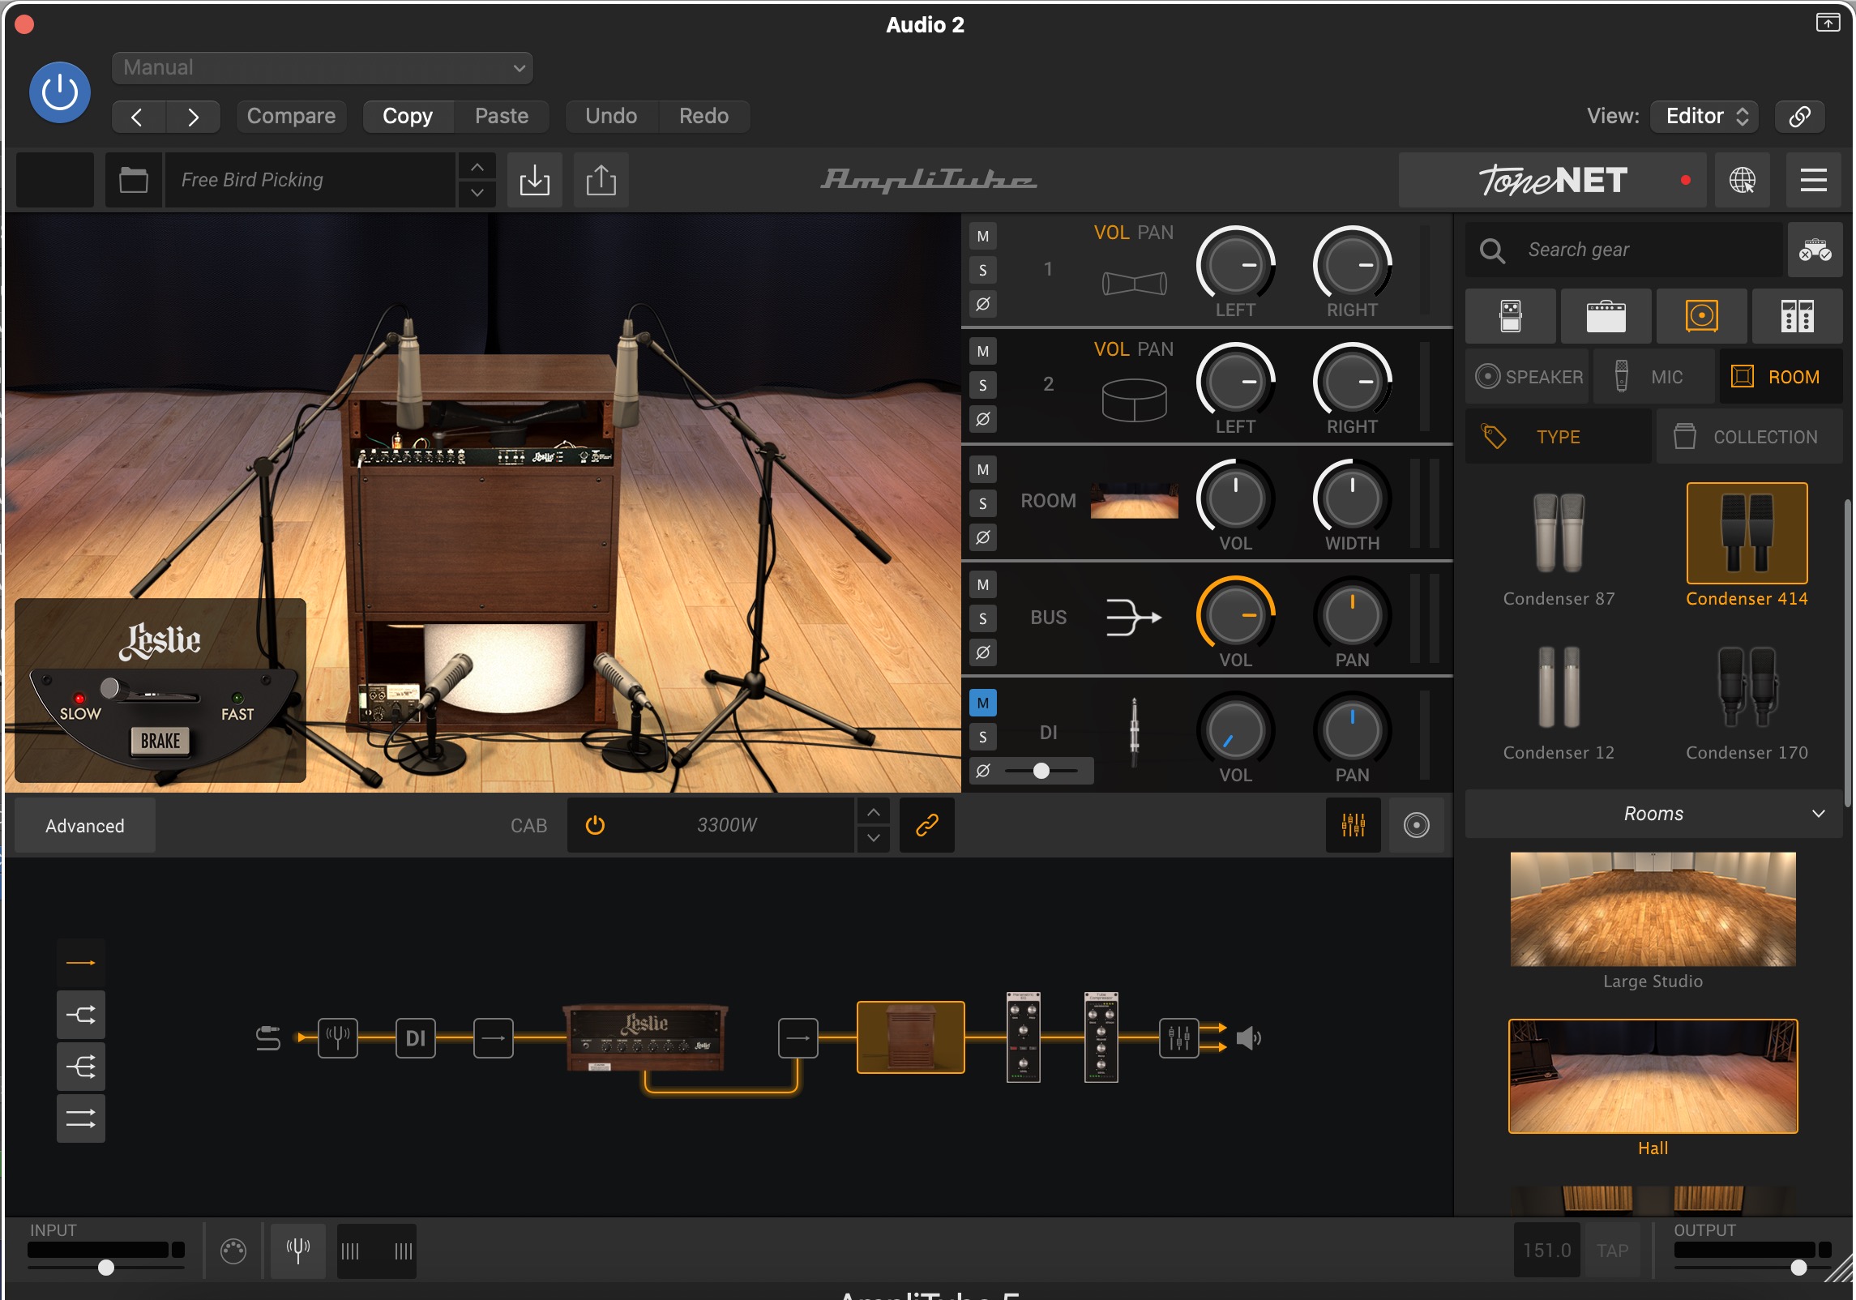
Task: Open the hamburger main menu
Action: point(1813,180)
